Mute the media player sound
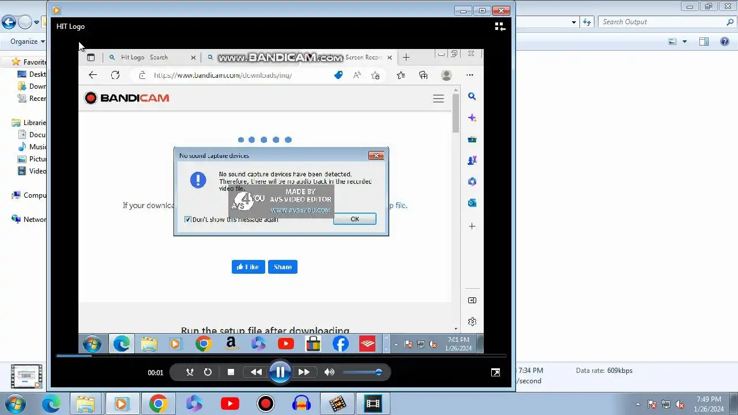This screenshot has height=415, width=738. (x=329, y=372)
